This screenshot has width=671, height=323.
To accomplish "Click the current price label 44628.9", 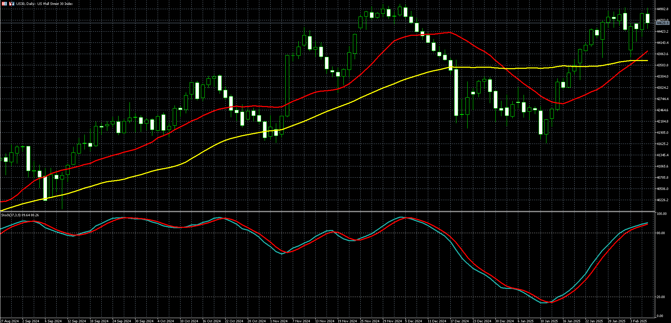I will click(x=663, y=23).
